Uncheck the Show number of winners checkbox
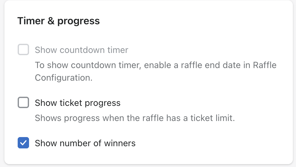 tap(23, 143)
